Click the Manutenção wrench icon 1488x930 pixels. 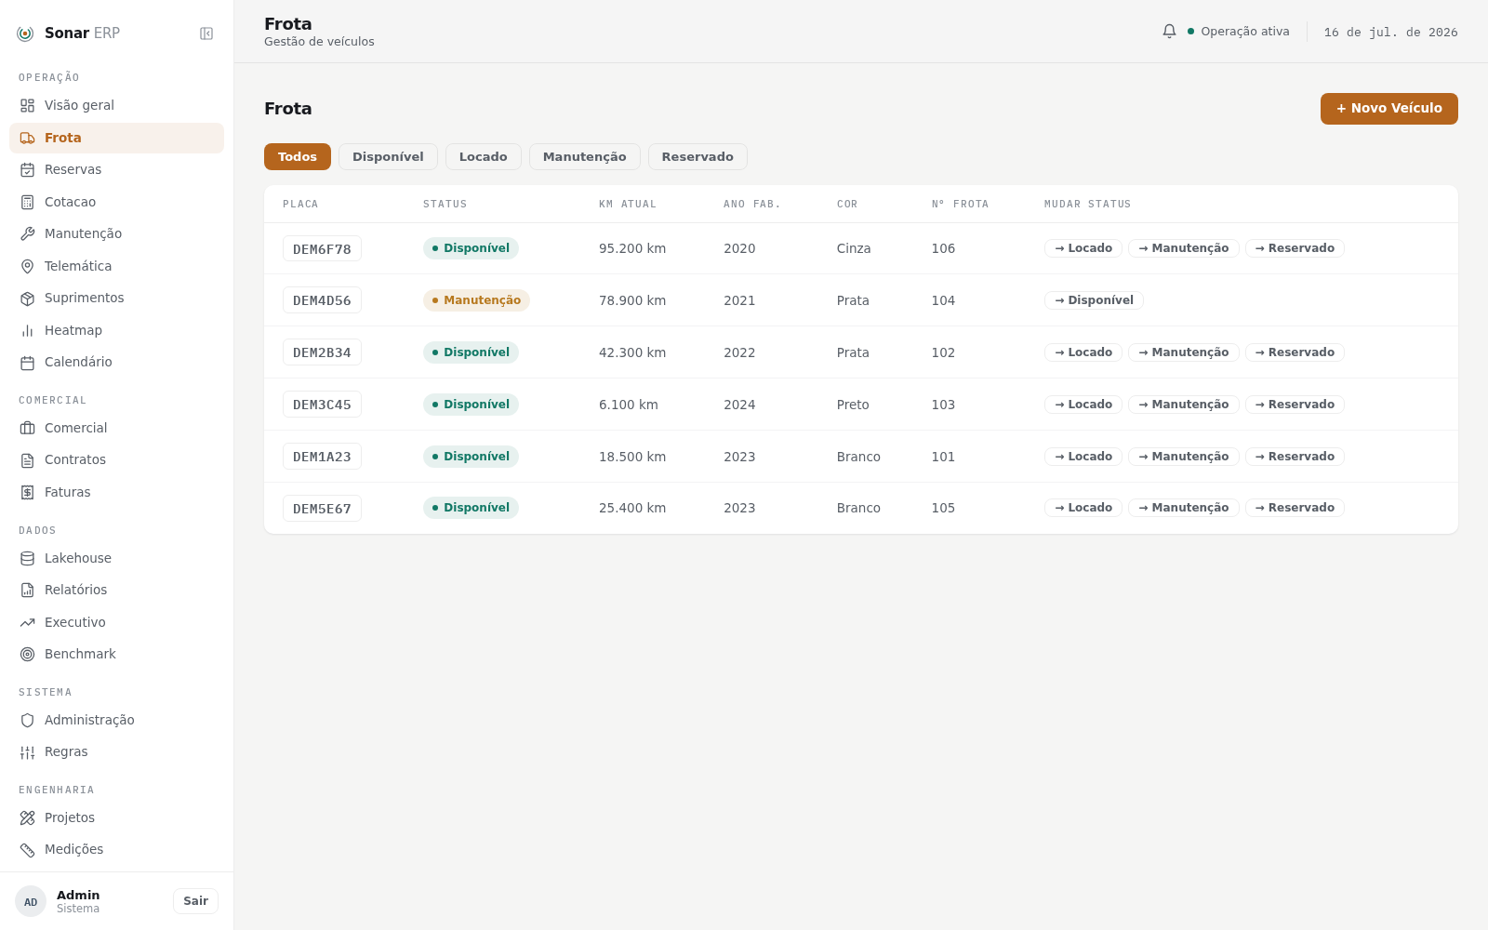pos(28,234)
